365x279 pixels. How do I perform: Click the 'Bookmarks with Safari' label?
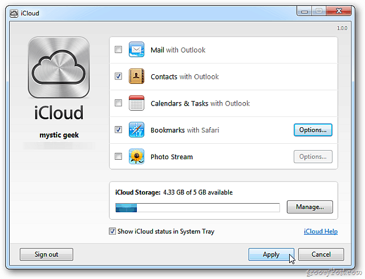click(185, 130)
